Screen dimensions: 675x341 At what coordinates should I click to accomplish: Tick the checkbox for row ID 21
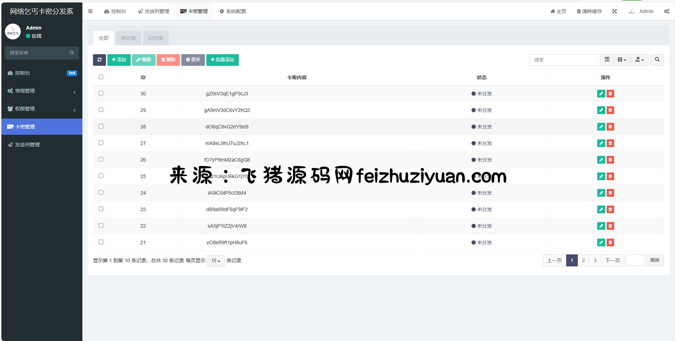[101, 242]
